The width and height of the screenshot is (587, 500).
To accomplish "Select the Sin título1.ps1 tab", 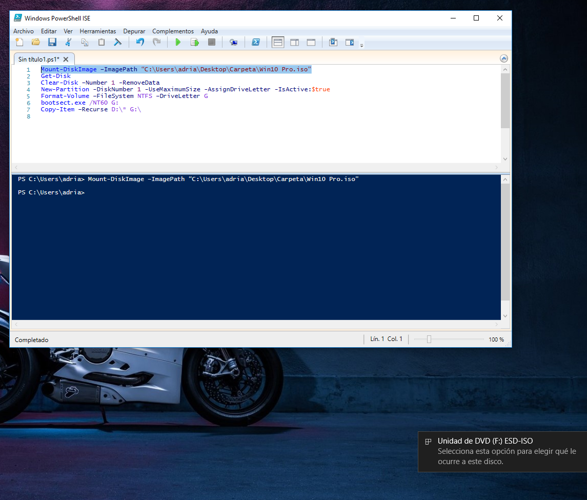I will tap(39, 59).
